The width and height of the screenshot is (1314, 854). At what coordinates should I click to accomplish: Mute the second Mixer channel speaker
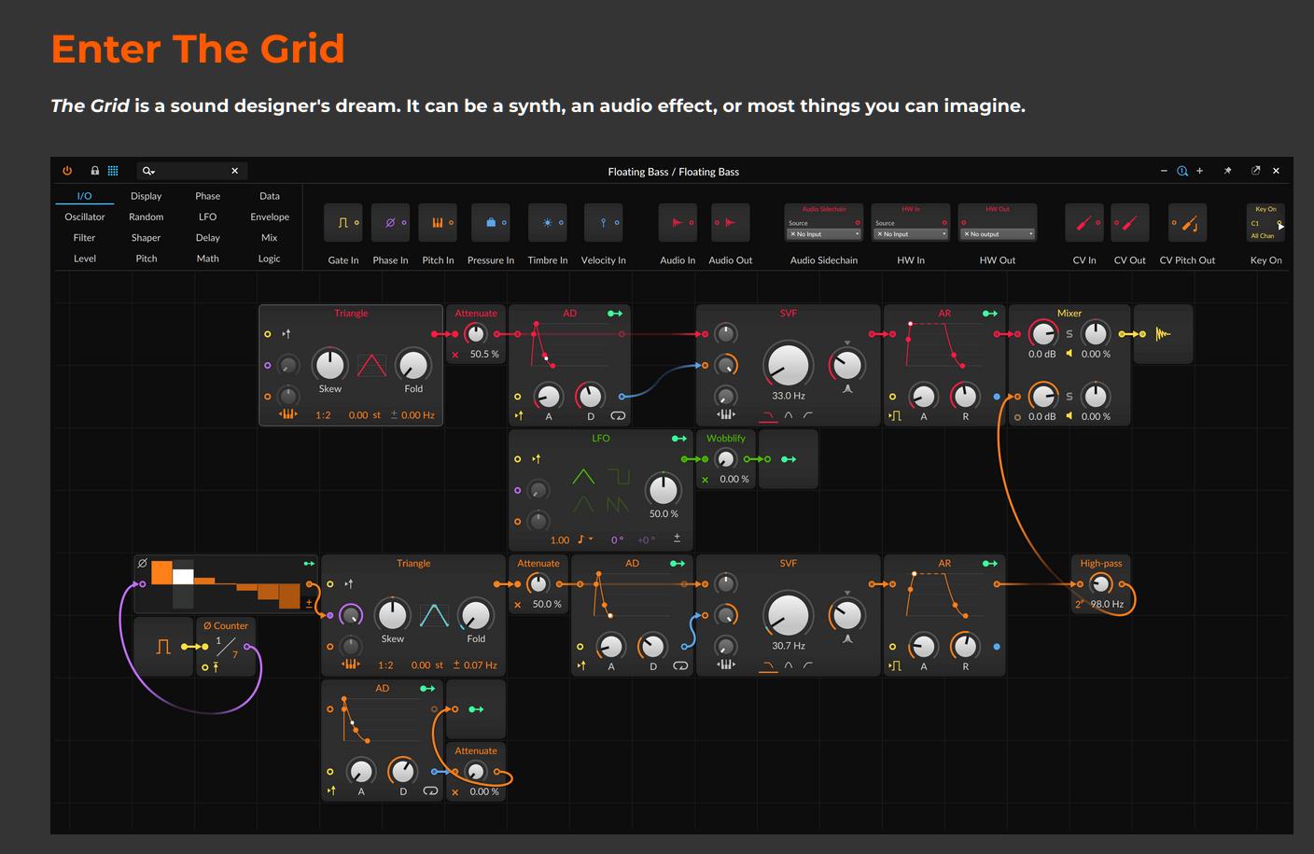[x=1069, y=416]
